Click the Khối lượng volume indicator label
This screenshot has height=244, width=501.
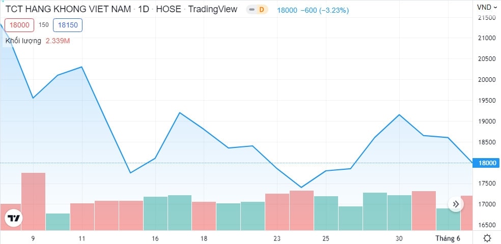[23, 41]
